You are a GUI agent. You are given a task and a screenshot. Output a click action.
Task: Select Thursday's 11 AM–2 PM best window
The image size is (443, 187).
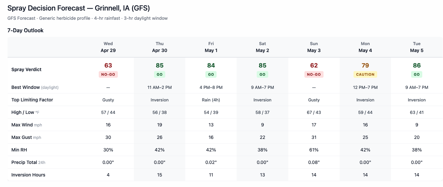point(160,87)
